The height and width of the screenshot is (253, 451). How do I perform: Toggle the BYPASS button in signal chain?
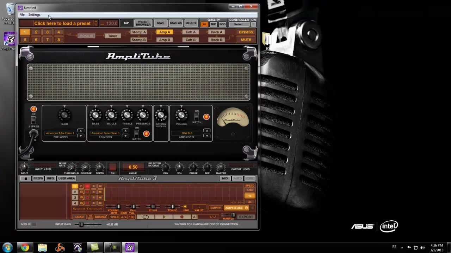point(246,32)
